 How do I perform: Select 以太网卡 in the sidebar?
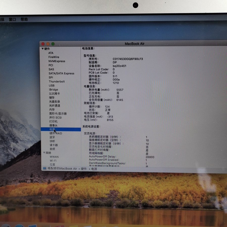coord(54,94)
